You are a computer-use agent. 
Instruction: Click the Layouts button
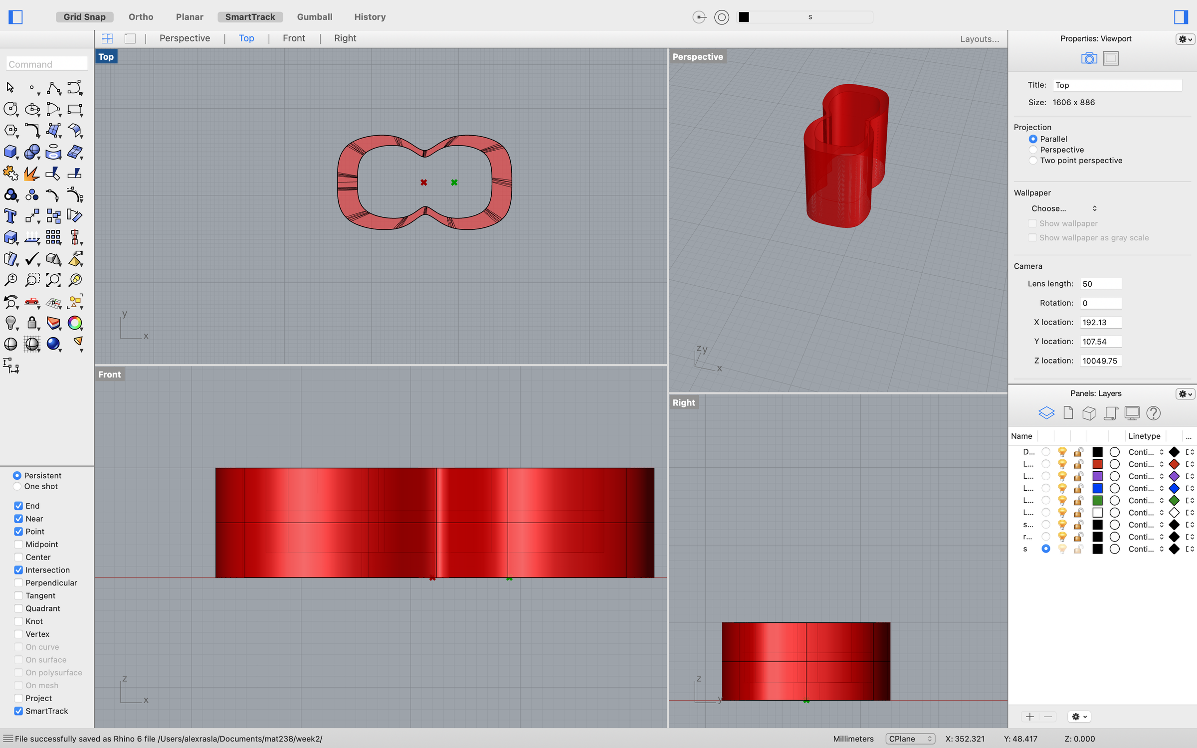click(x=978, y=39)
